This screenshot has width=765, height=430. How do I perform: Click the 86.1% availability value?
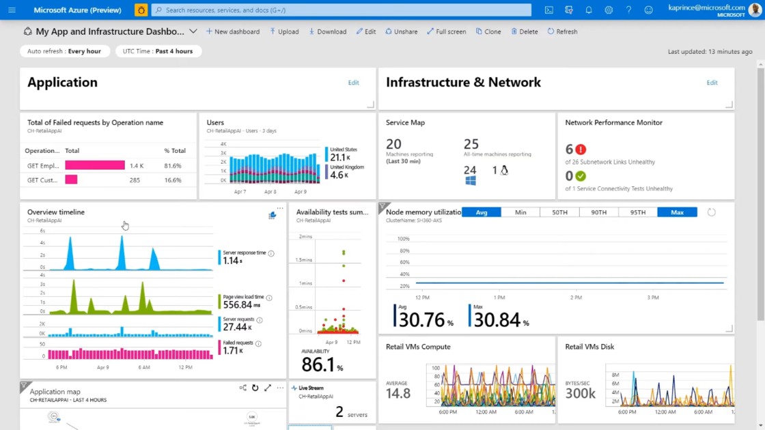322,364
